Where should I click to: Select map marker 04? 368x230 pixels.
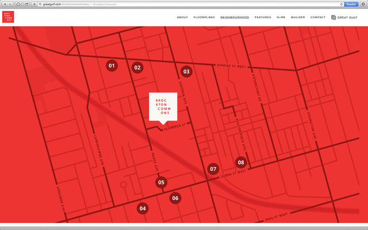click(143, 208)
